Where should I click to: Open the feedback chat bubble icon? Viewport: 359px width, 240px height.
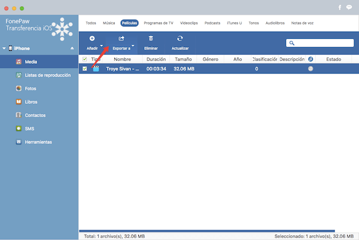[349, 8]
